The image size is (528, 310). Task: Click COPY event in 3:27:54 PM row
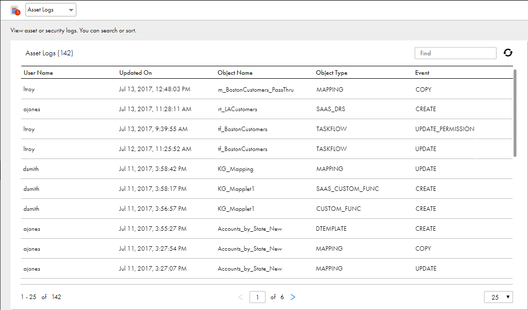click(423, 249)
